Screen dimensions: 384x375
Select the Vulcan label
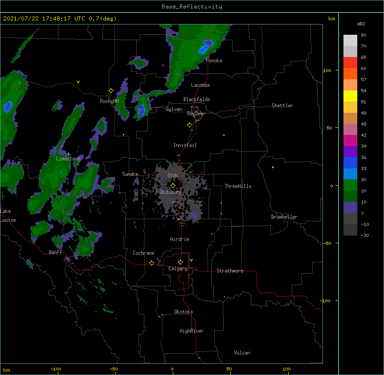coord(242,353)
